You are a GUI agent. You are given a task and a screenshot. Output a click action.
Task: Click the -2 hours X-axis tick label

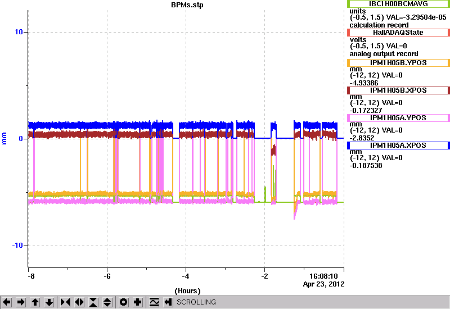pos(264,276)
